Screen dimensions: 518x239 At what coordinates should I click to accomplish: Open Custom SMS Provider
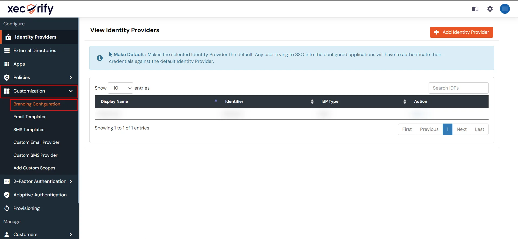tap(35, 155)
